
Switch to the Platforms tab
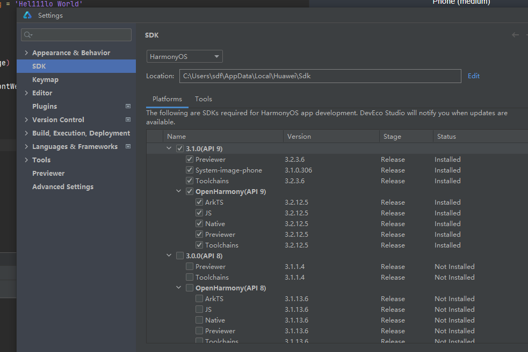click(x=167, y=99)
